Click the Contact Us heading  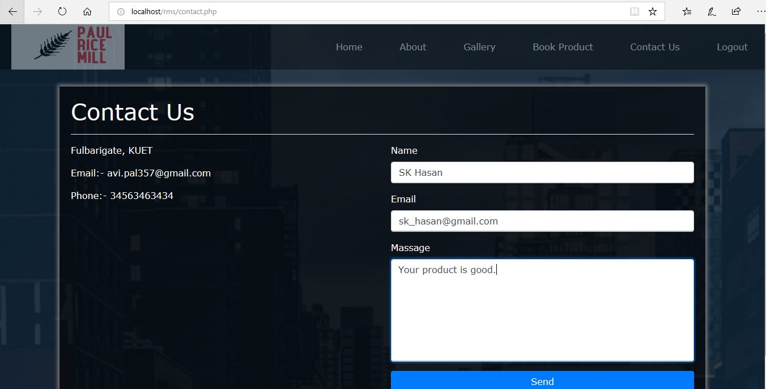pos(133,112)
